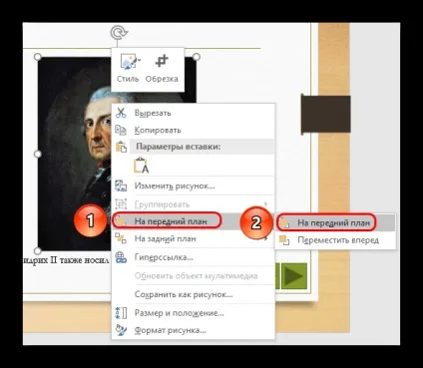Select На задний план menu entry

(193, 238)
